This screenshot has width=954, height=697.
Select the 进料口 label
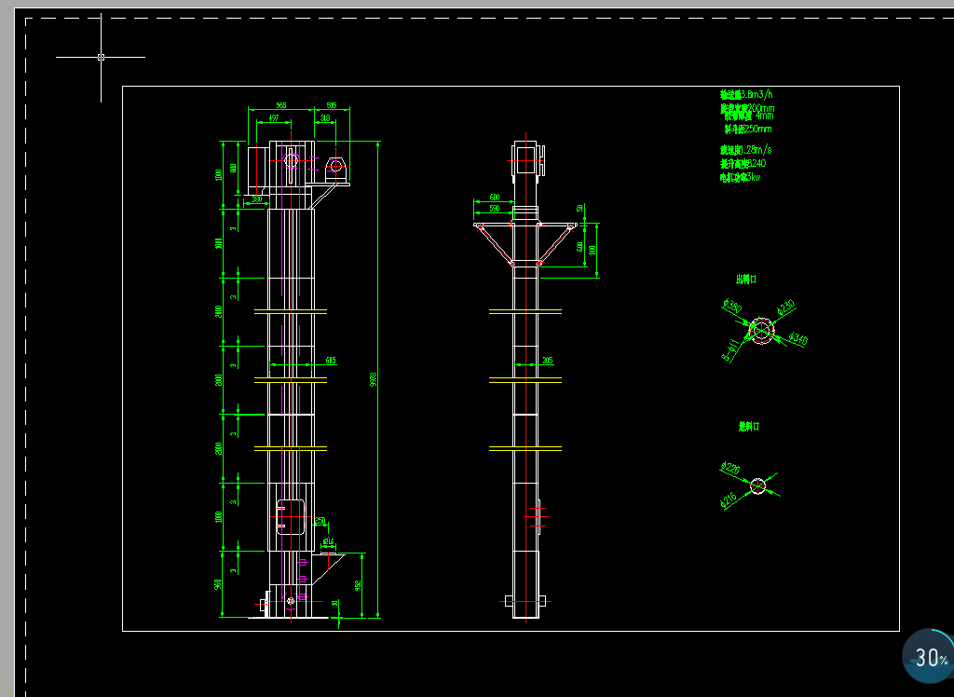tap(749, 427)
